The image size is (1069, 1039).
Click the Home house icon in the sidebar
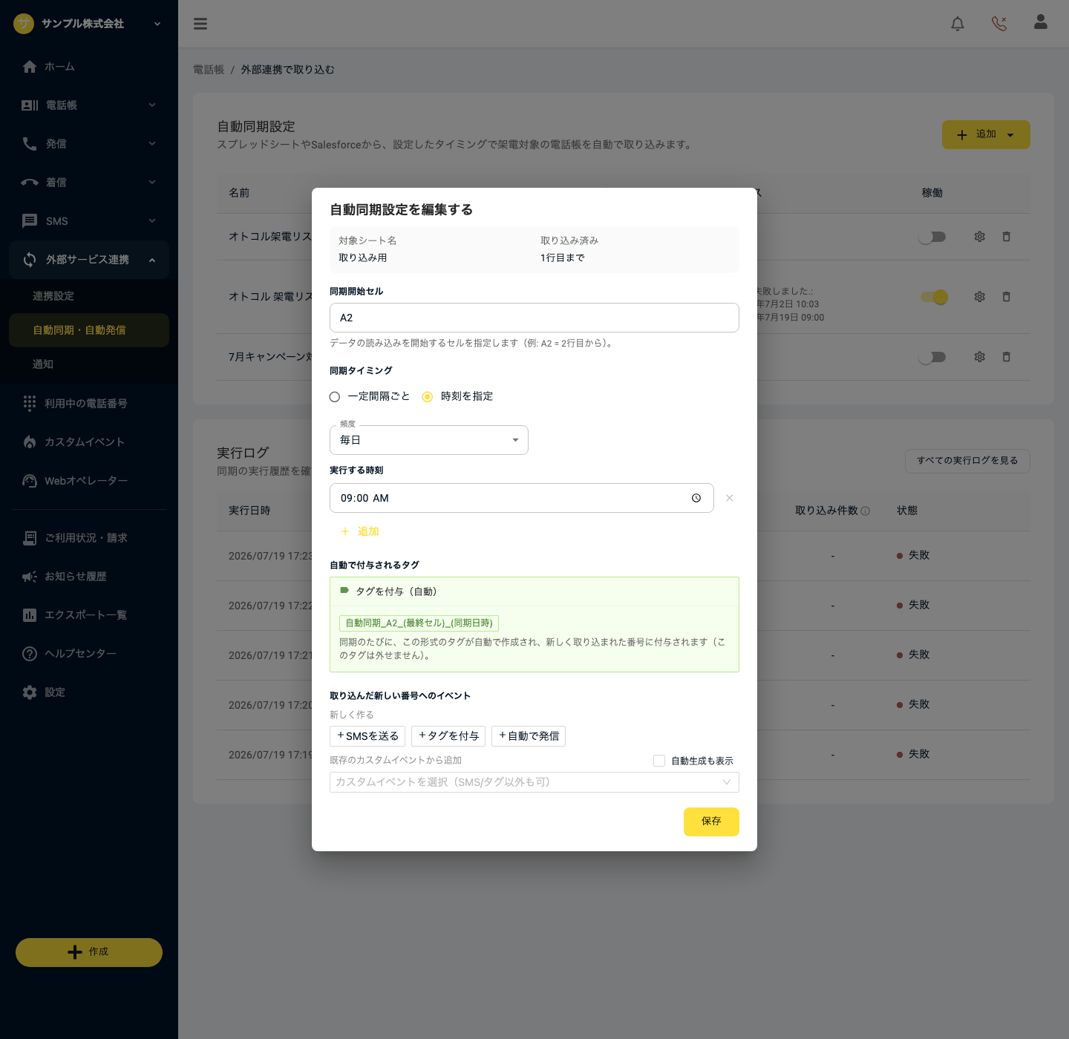[30, 67]
